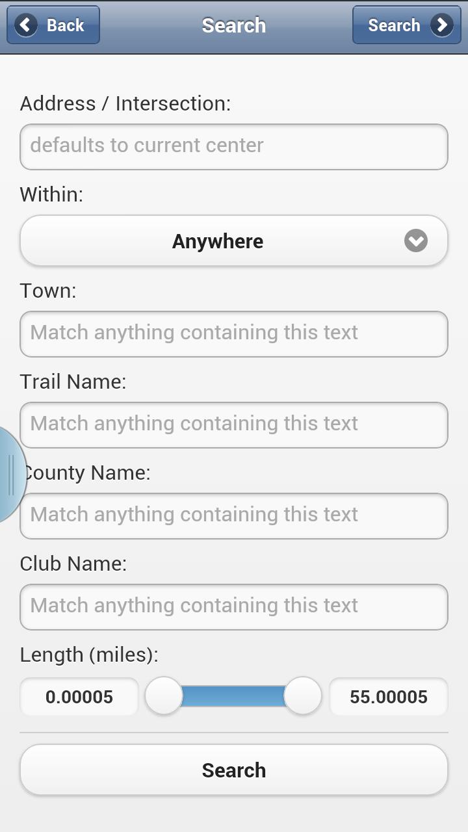Image resolution: width=468 pixels, height=832 pixels.
Task: Select the Trail Name input
Action: pos(234,424)
